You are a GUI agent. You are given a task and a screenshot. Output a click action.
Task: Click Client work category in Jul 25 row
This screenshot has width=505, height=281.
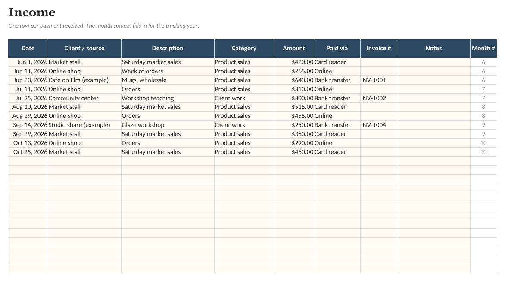tap(244, 98)
